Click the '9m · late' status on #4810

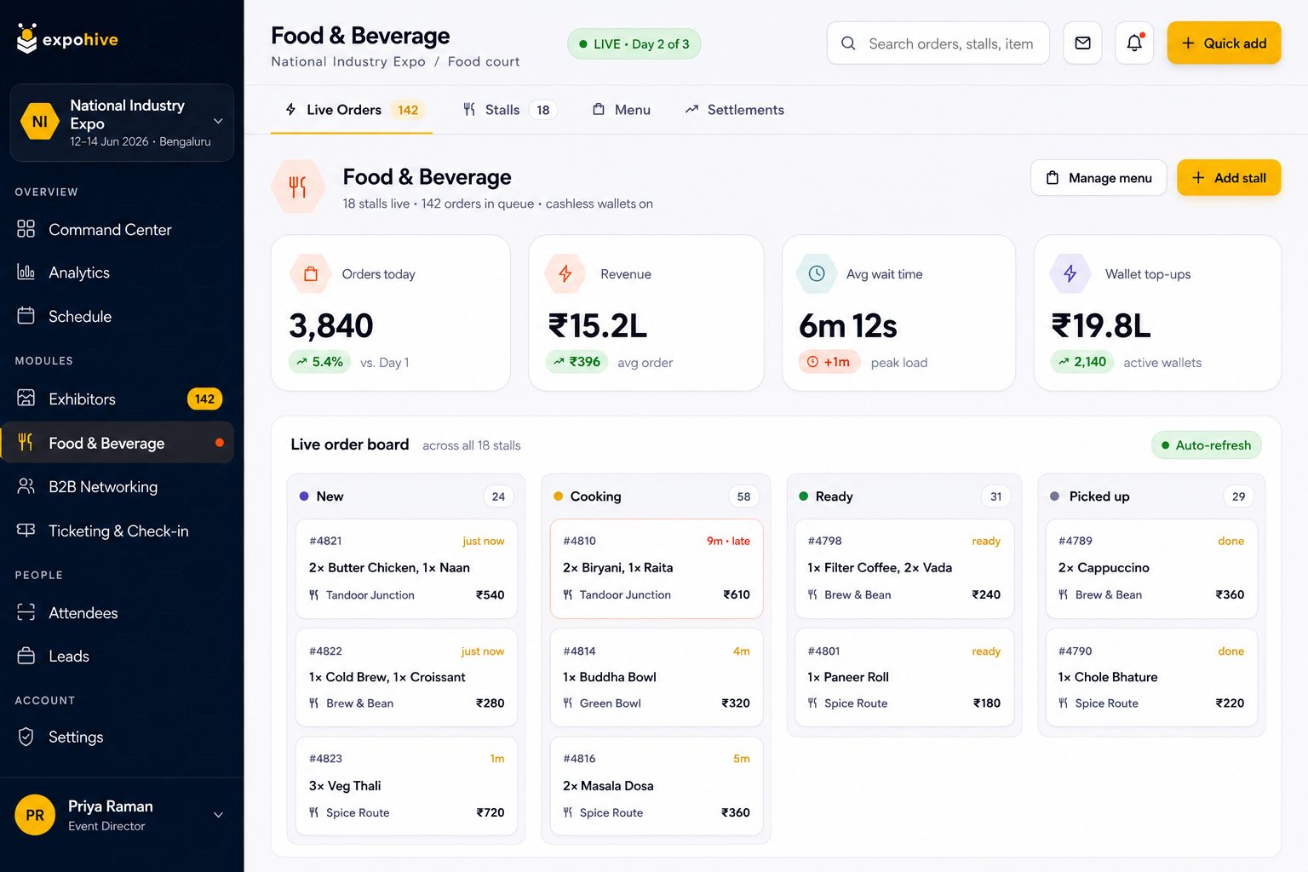click(x=728, y=541)
